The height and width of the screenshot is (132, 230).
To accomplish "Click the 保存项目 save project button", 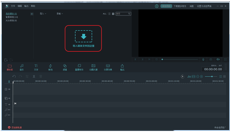I will [x=166, y=6].
